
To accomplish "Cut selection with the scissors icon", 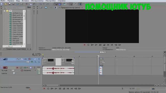I will click(26, 4).
